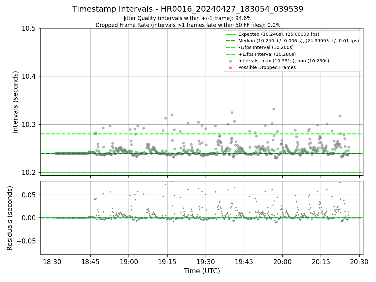Click legend entry 'Expected (10.240s), (25.00000 fps)'

[279, 34]
